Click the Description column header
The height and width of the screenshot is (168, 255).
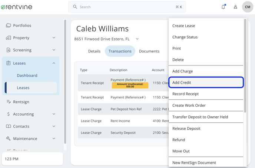click(x=118, y=70)
